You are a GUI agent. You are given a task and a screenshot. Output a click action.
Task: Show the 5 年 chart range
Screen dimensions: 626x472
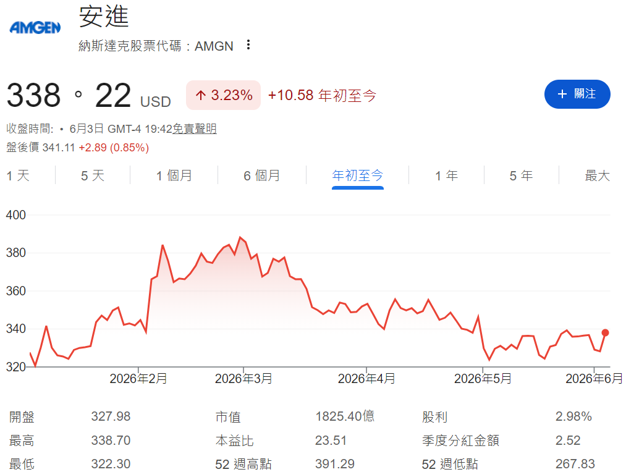click(x=521, y=175)
